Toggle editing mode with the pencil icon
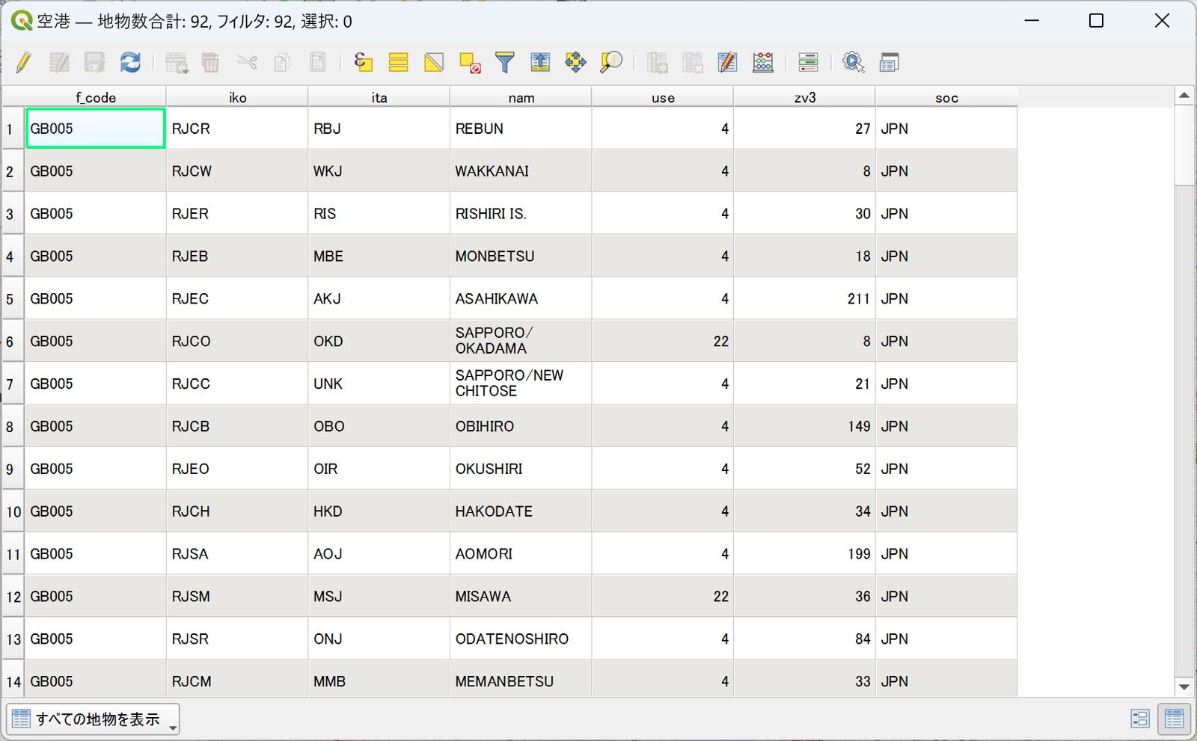Screen dimensions: 1197x741 (x=23, y=62)
